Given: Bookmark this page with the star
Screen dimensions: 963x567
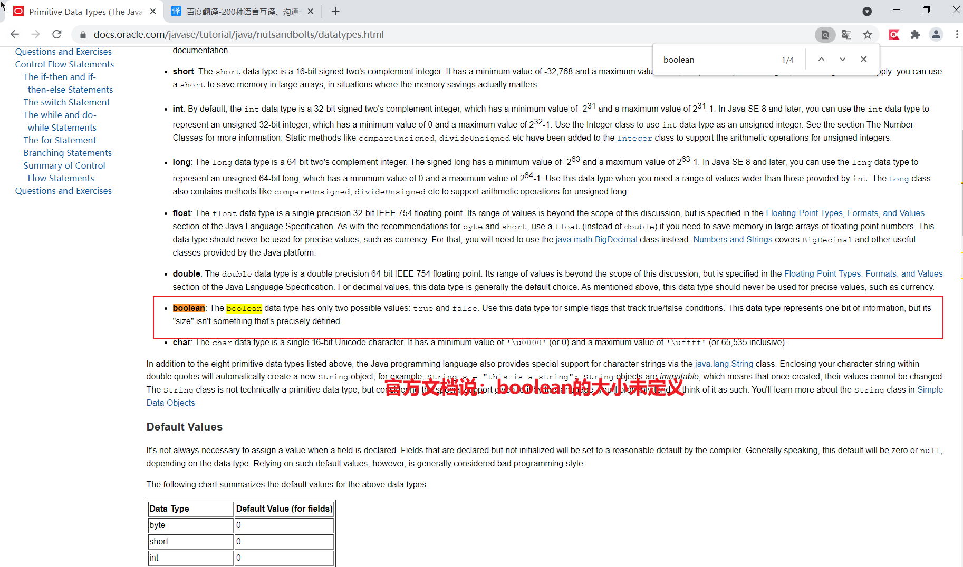Looking at the screenshot, I should pos(868,35).
